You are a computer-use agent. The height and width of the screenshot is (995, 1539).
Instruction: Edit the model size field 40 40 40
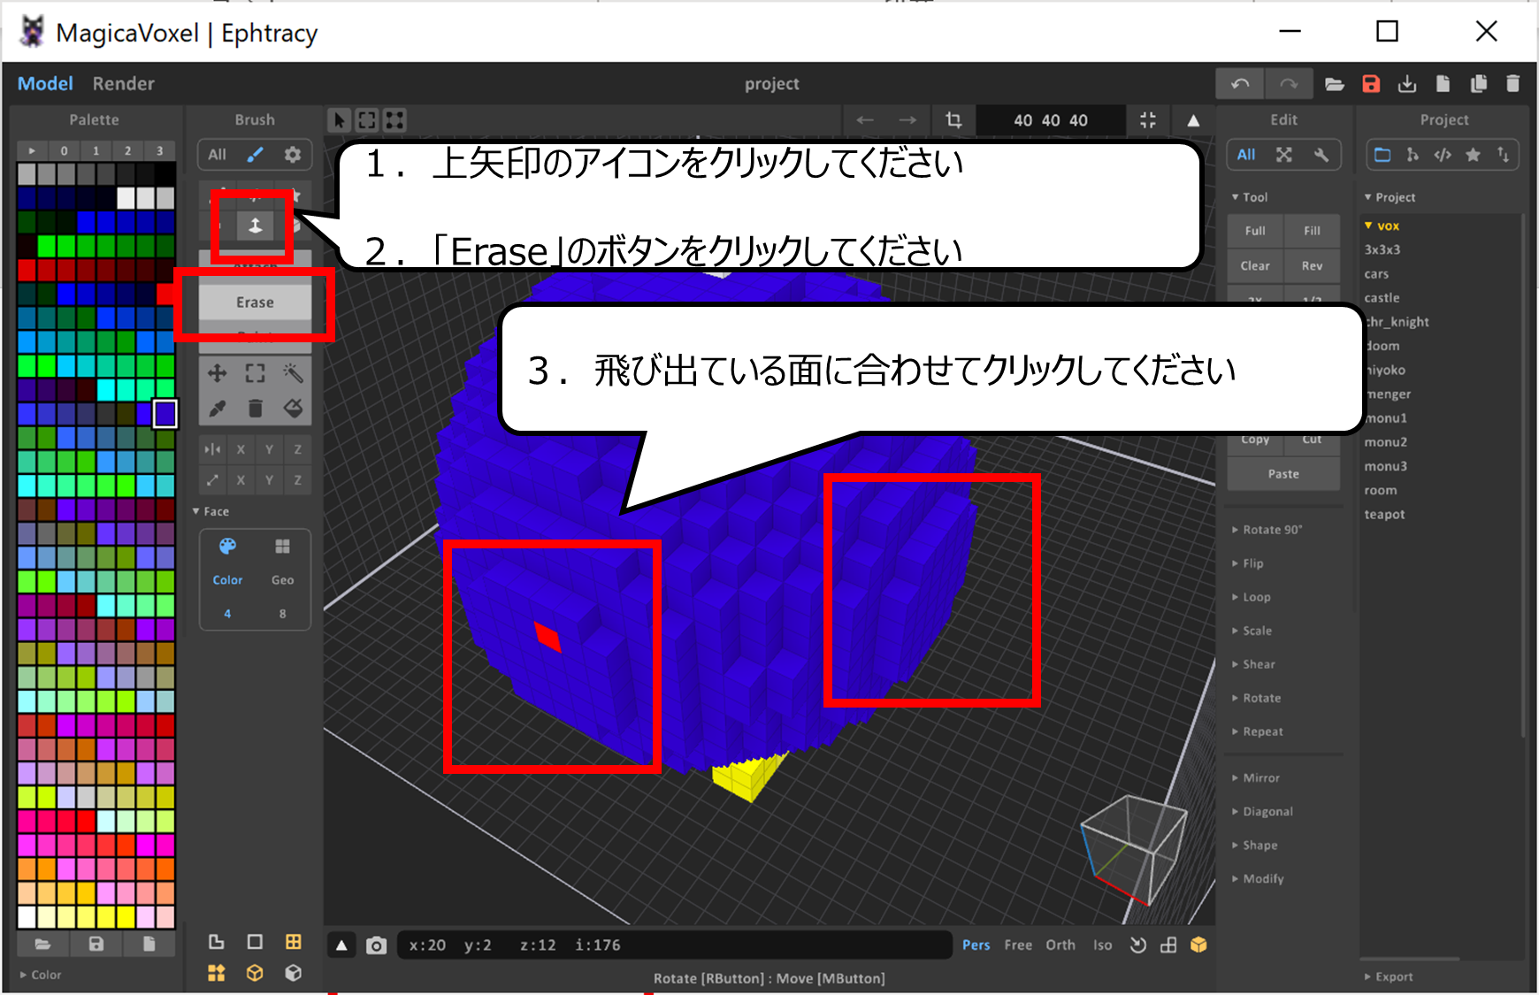(1051, 120)
